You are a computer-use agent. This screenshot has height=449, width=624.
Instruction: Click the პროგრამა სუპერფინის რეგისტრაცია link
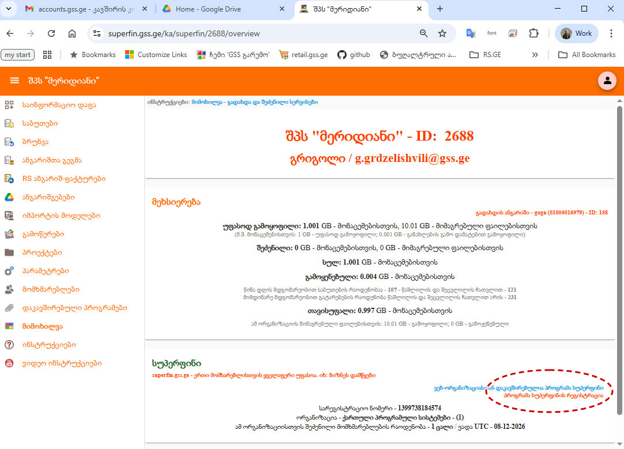click(554, 396)
